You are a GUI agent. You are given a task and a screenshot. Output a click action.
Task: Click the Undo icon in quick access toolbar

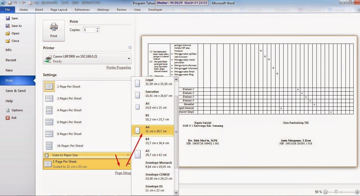16,3
